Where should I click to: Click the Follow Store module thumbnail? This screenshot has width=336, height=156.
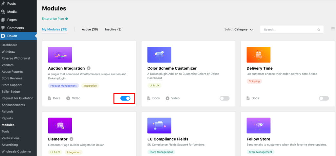click(259, 126)
